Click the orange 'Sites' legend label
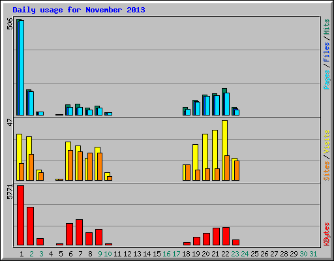 [x=326, y=171]
